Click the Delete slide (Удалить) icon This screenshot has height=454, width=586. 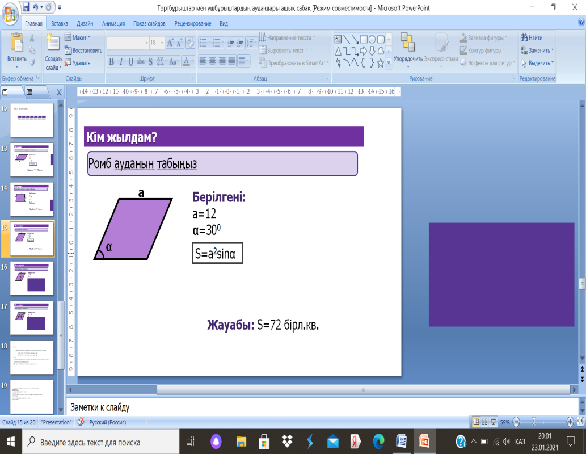[68, 64]
